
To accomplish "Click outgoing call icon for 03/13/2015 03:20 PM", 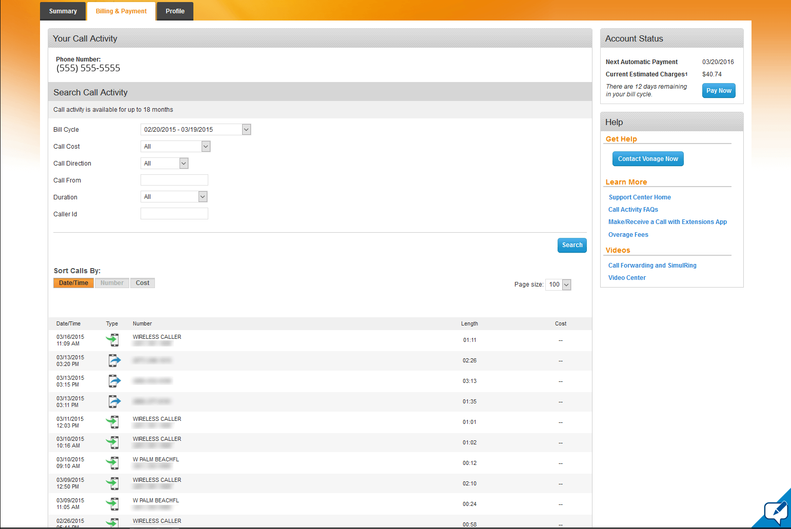I will (114, 360).
